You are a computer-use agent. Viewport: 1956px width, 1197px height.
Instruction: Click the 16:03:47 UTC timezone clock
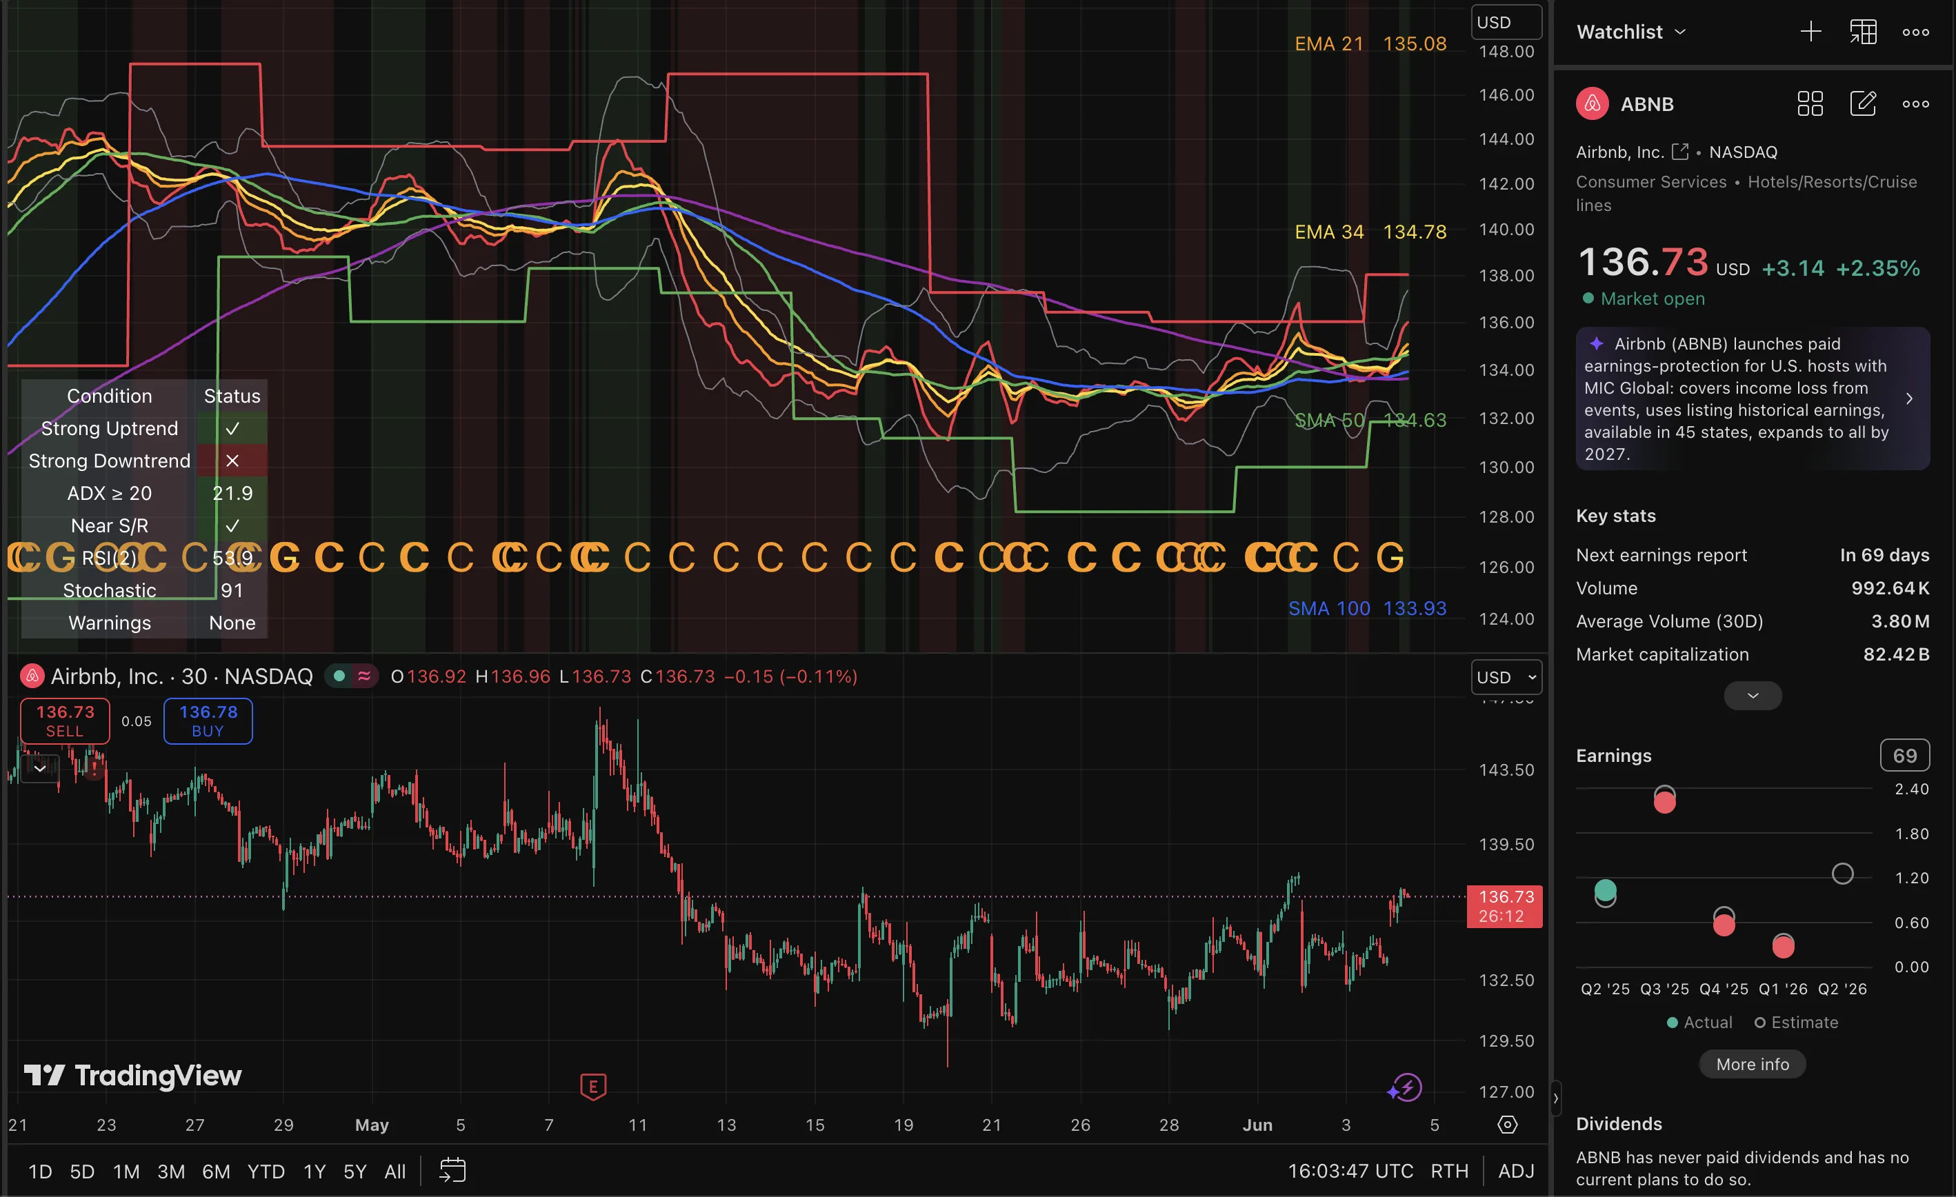[x=1350, y=1171]
